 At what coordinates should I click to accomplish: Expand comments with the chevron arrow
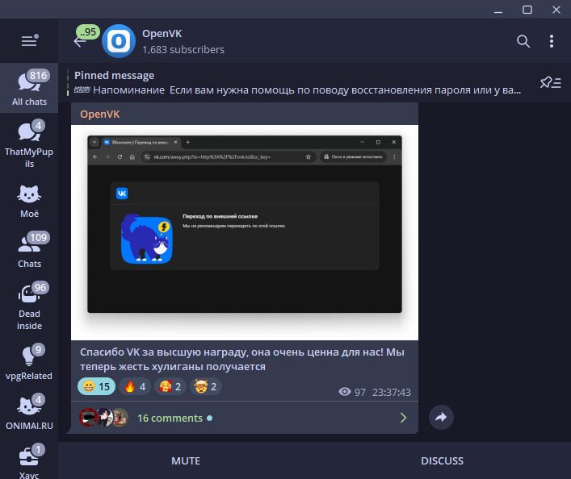click(x=404, y=418)
